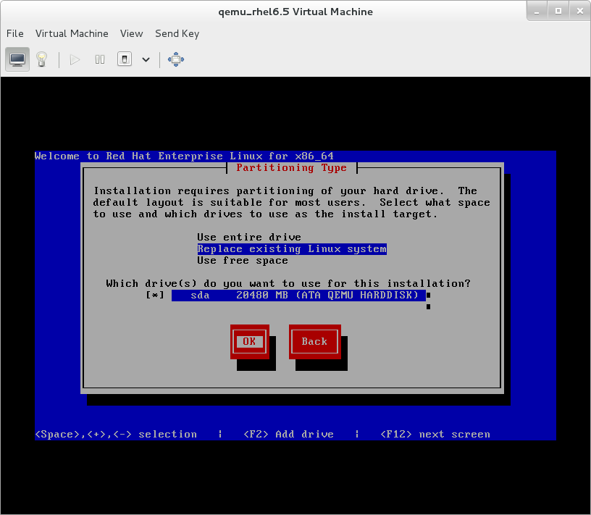Select sda 20480 MB QEMU HARDDISK row

pyautogui.click(x=298, y=296)
